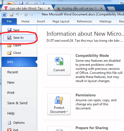Switch to browser tab 'Lưu văn bản Word'
The image size is (124, 131).
click(27, 8)
